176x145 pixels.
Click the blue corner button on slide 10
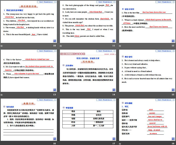pyautogui.click(x=54, y=41)
